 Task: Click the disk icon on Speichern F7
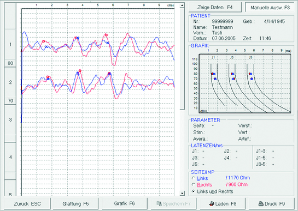159,204
